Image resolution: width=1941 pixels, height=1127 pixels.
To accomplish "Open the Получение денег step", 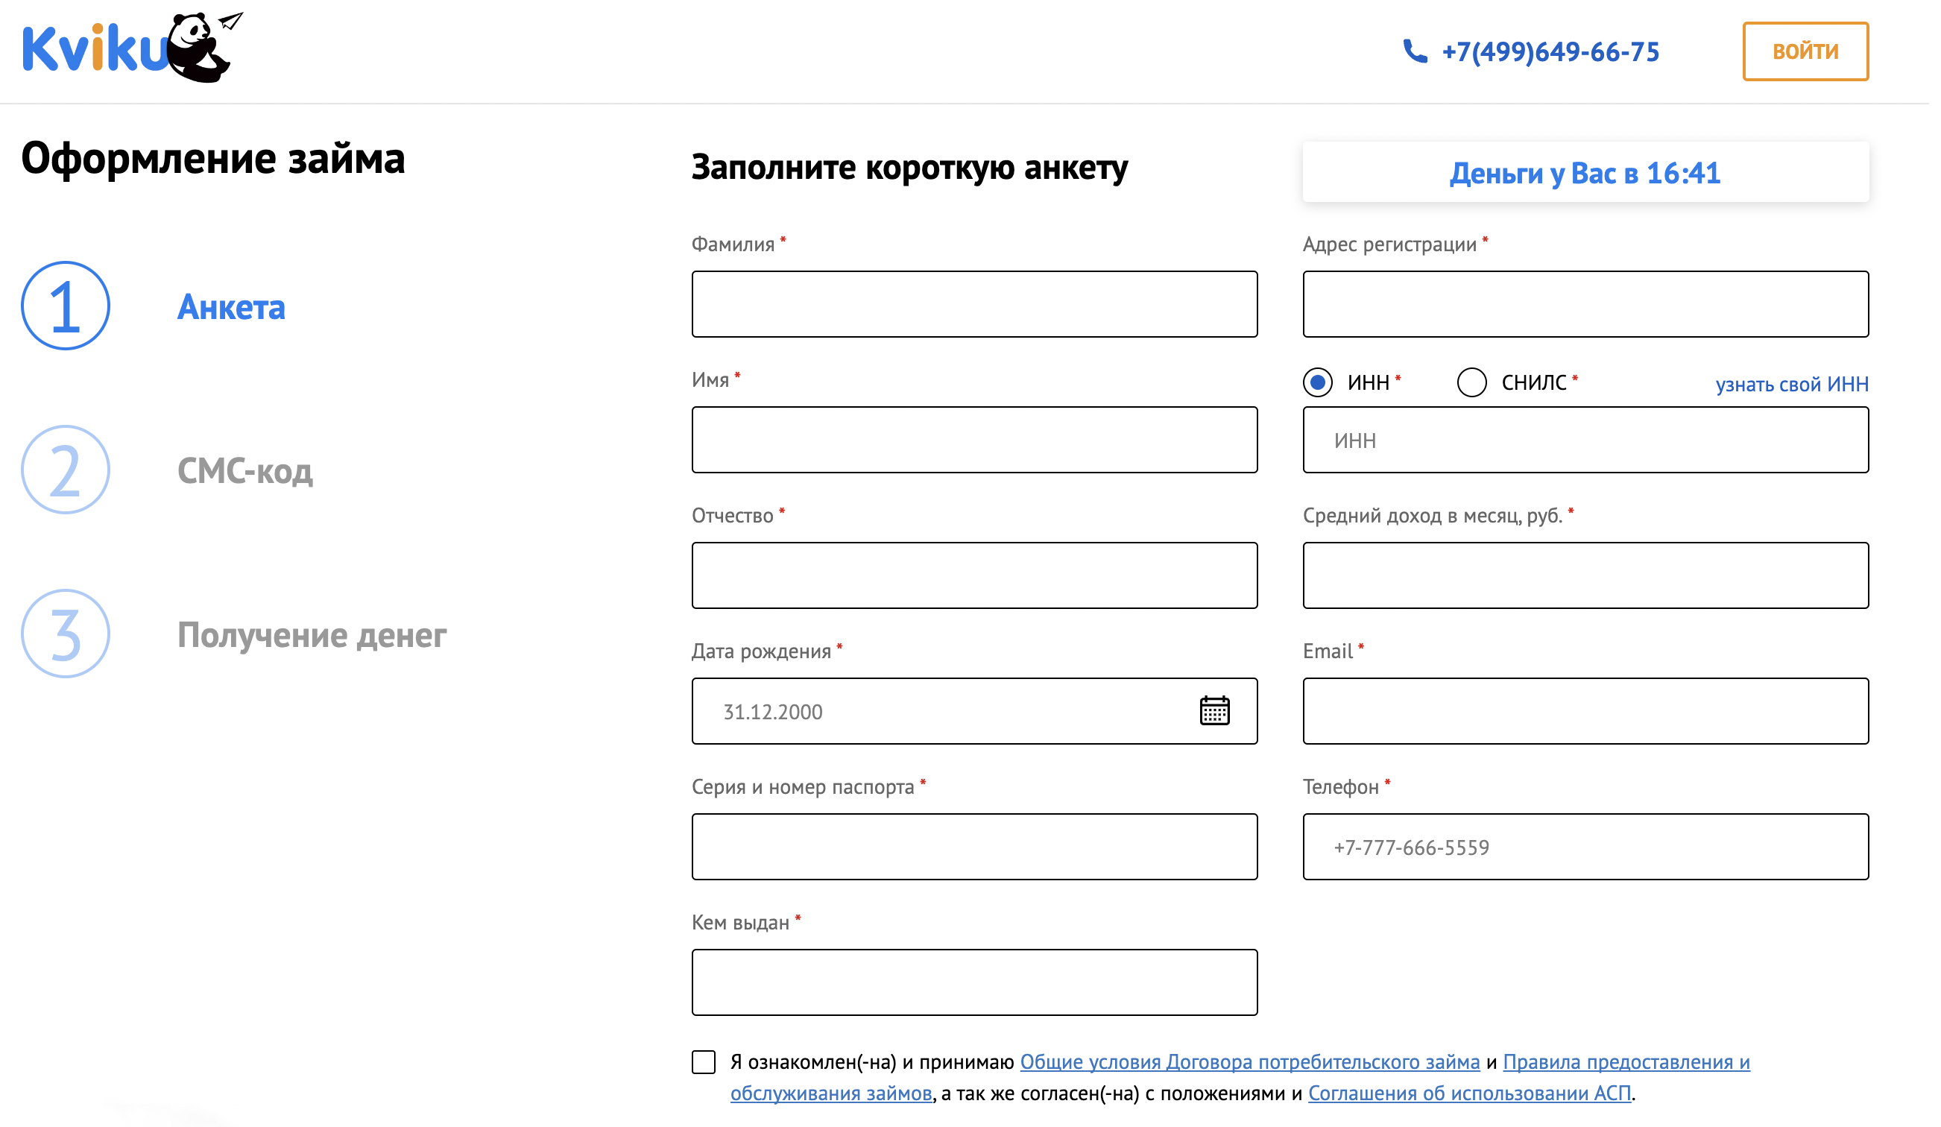I will [312, 636].
